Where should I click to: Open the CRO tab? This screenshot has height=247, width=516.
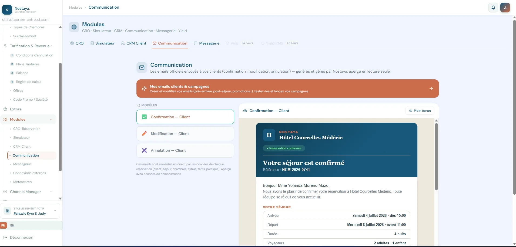[x=77, y=43]
